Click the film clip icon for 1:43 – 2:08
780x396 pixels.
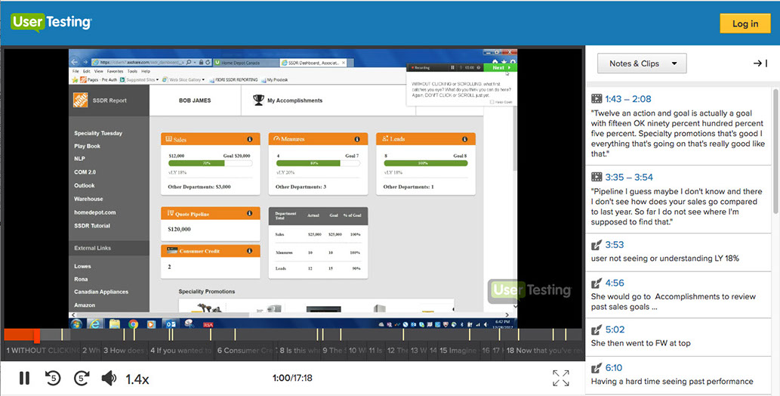point(597,99)
